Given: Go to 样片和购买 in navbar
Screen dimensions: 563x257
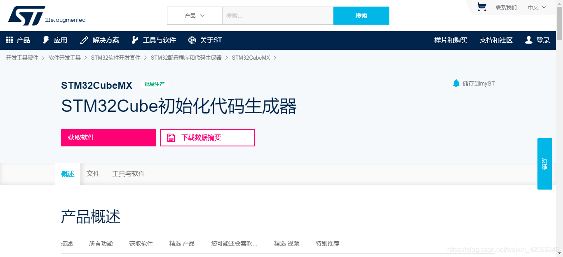Looking at the screenshot, I should 451,40.
